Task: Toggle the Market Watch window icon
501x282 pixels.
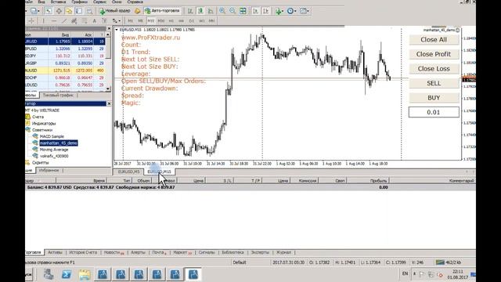Action: click(x=49, y=11)
